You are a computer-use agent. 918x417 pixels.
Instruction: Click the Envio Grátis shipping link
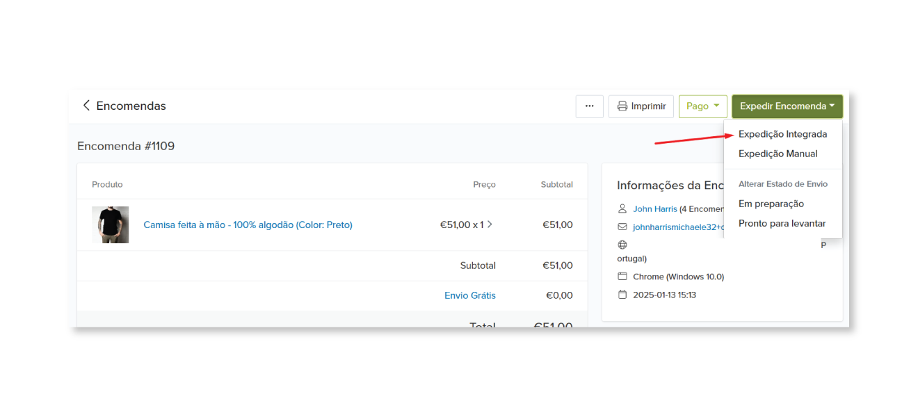click(x=470, y=295)
